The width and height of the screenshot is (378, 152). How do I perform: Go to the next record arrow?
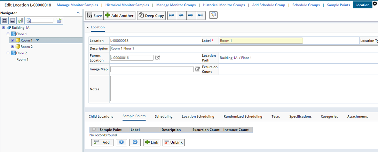pos(191,15)
